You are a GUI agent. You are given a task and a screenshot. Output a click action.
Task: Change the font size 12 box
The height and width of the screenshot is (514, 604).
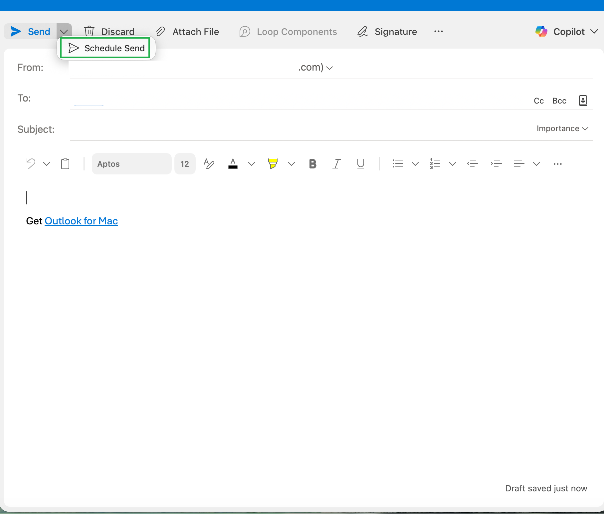pos(185,164)
